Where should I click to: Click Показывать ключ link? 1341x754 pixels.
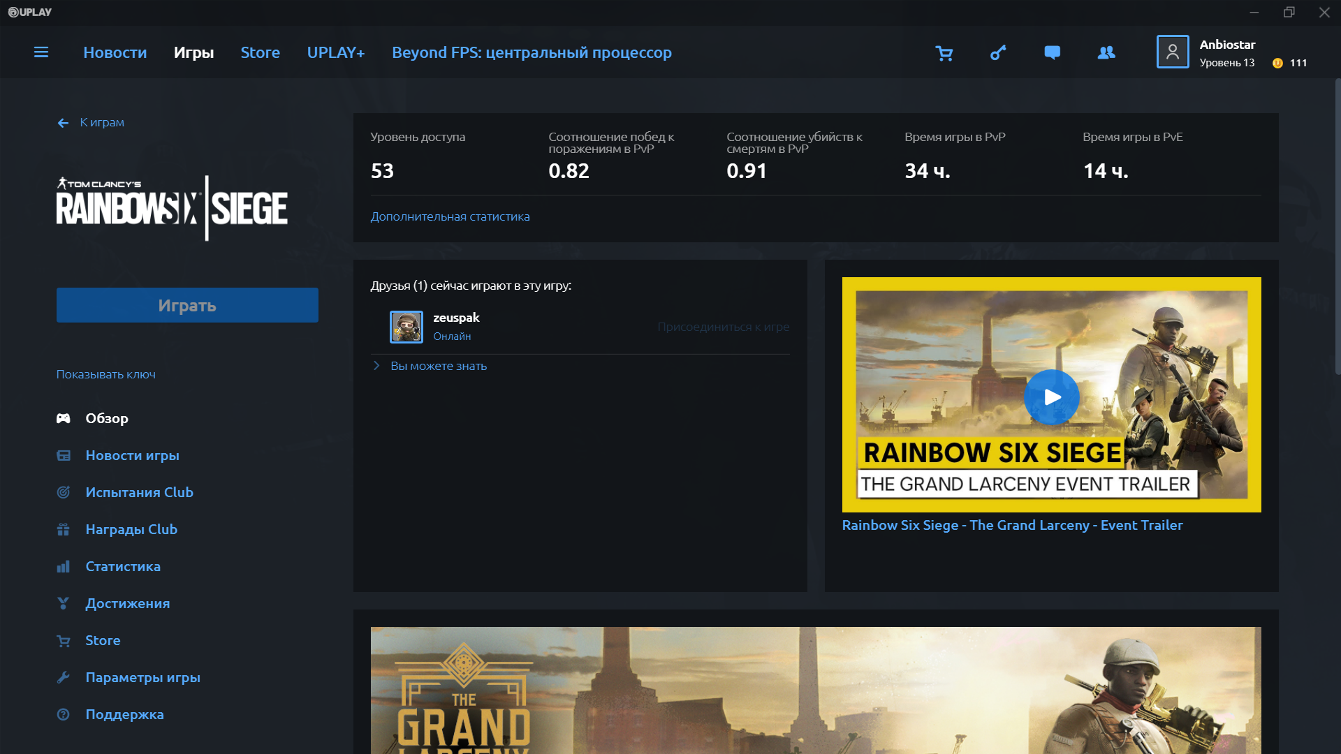click(x=106, y=374)
